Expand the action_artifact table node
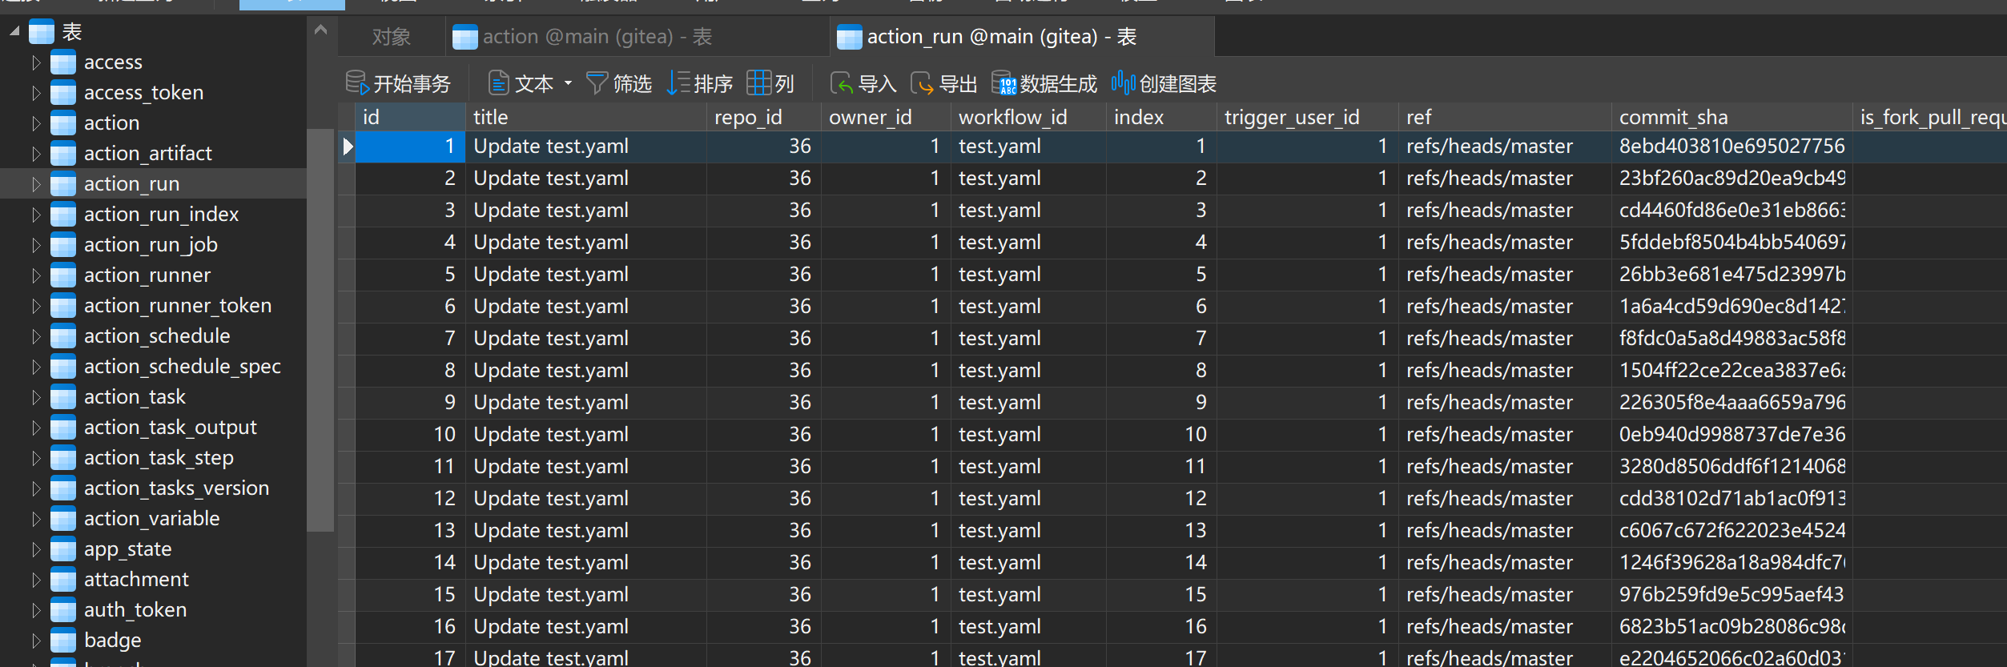 point(35,153)
